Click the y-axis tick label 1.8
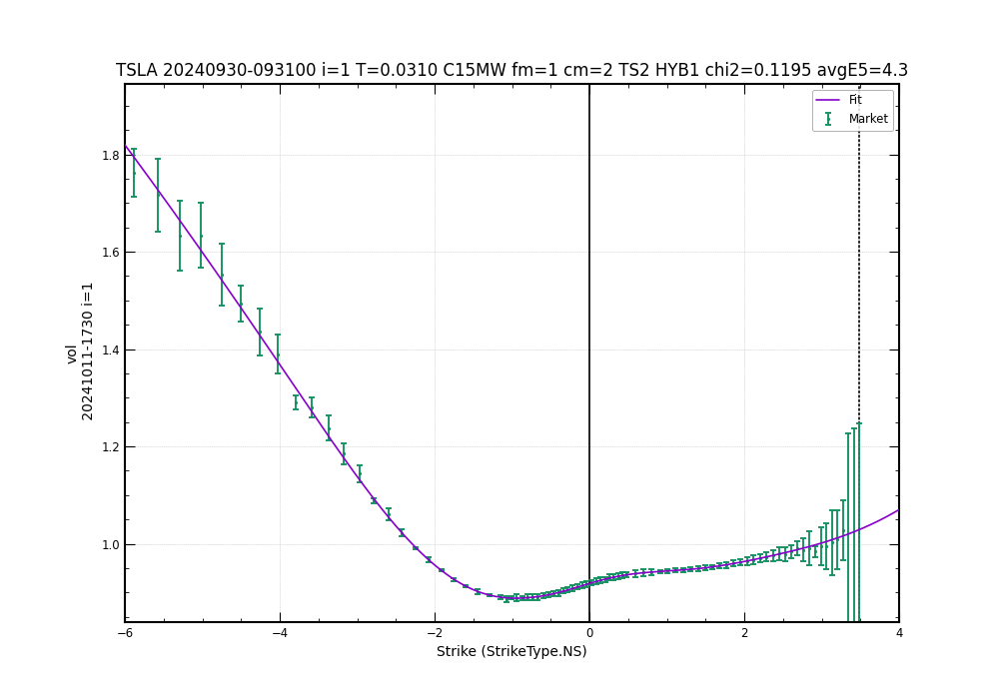Viewport: 999px width, 699px height. click(110, 156)
